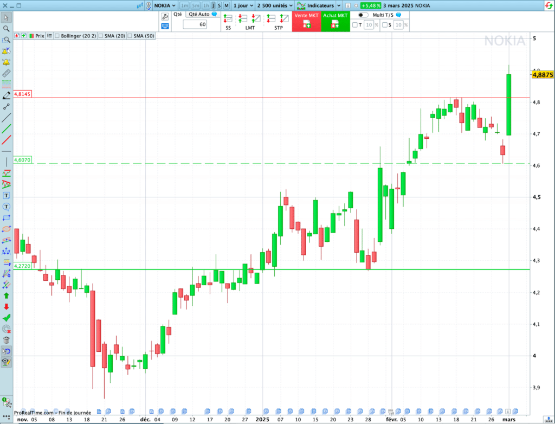Image resolution: width=555 pixels, height=424 pixels.
Task: Select the ruler measuring tool
Action: coord(7,73)
